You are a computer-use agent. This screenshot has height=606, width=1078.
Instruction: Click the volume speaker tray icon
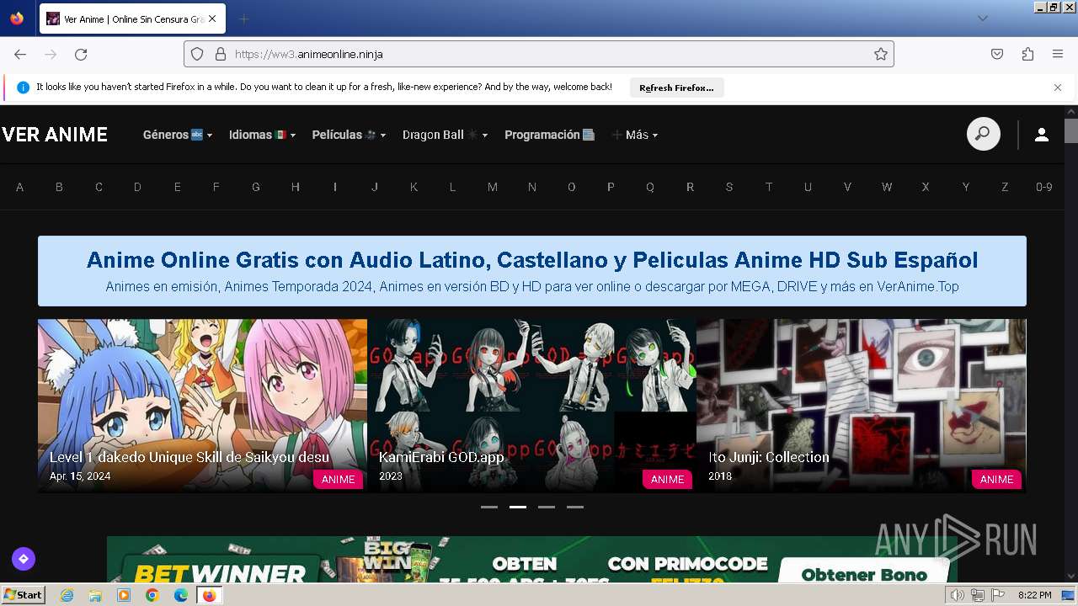pyautogui.click(x=958, y=595)
